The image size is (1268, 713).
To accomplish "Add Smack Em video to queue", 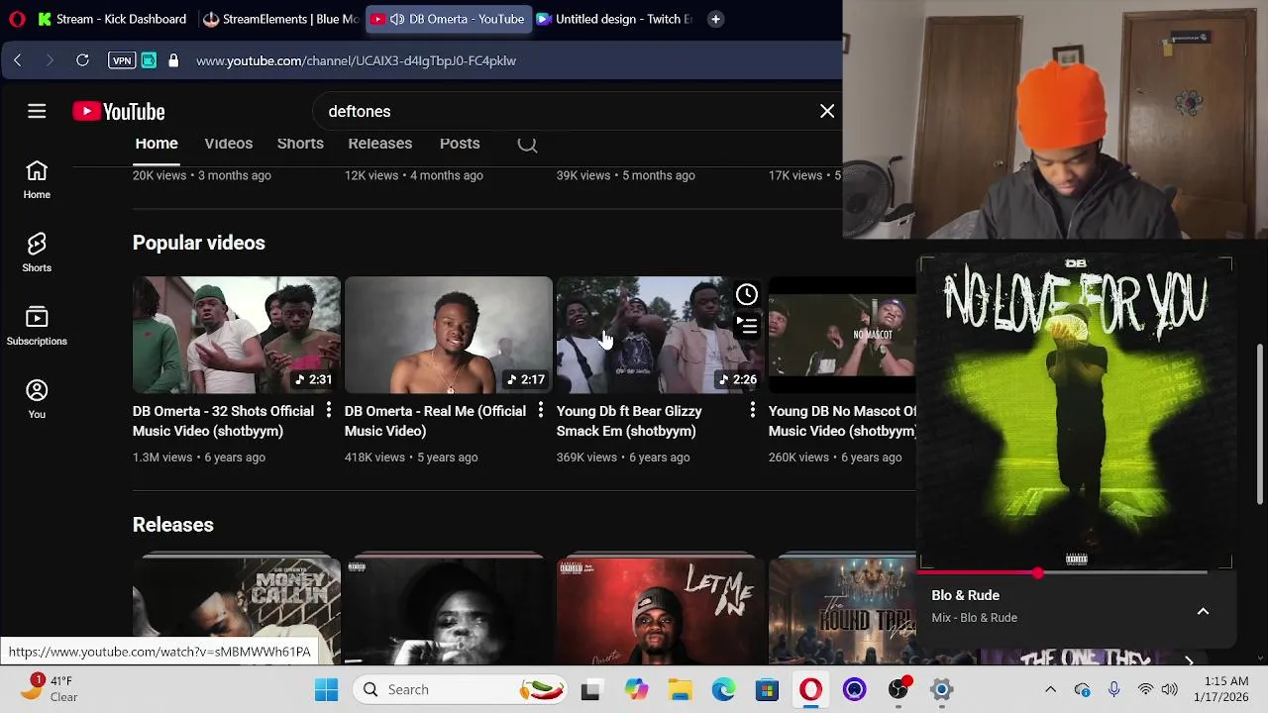I will pyautogui.click(x=747, y=325).
